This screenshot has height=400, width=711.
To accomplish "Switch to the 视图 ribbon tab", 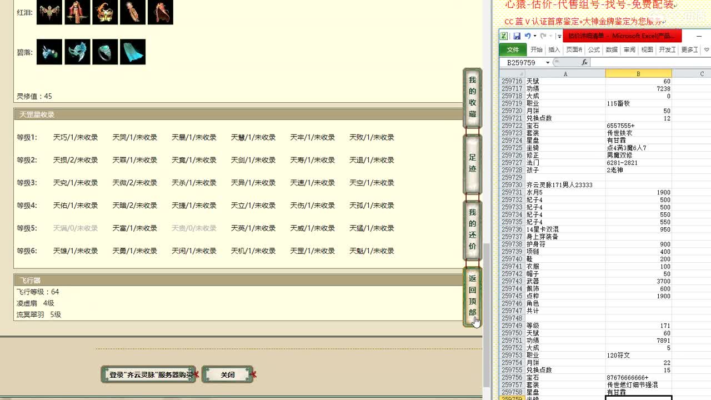I will pos(647,49).
